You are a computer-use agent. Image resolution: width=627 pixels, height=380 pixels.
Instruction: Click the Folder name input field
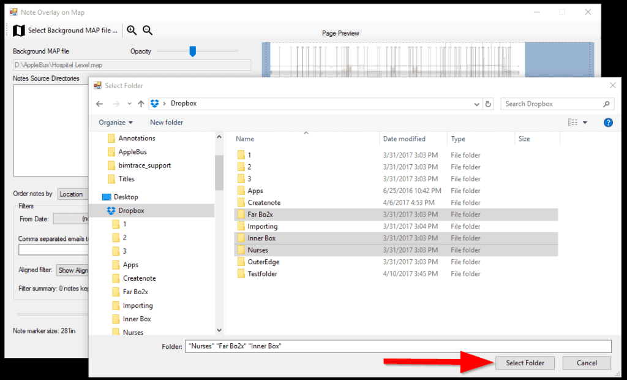tap(398, 346)
